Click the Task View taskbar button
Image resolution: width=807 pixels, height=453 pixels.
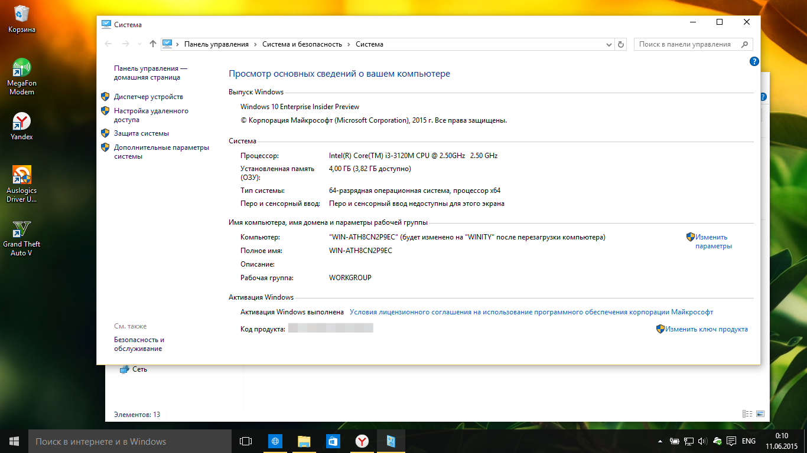(x=246, y=441)
